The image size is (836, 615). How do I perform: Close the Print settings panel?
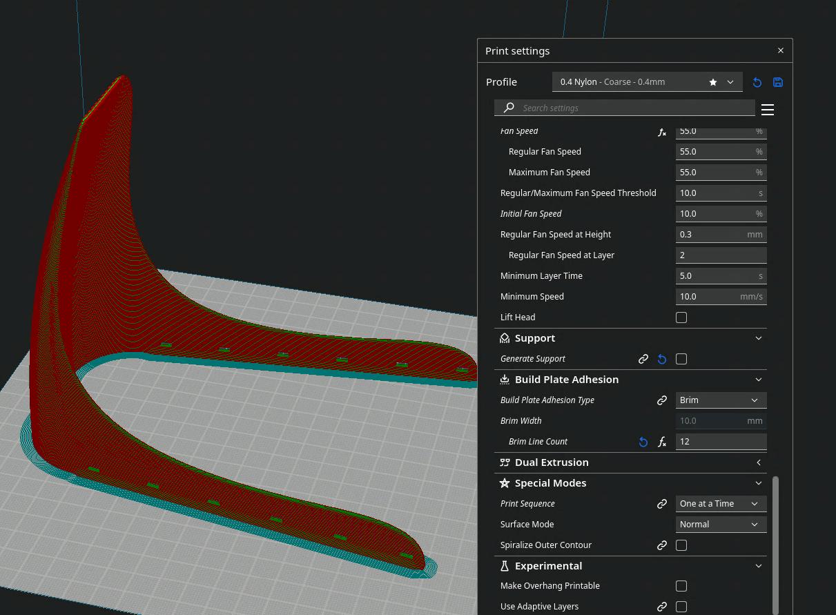tap(781, 50)
